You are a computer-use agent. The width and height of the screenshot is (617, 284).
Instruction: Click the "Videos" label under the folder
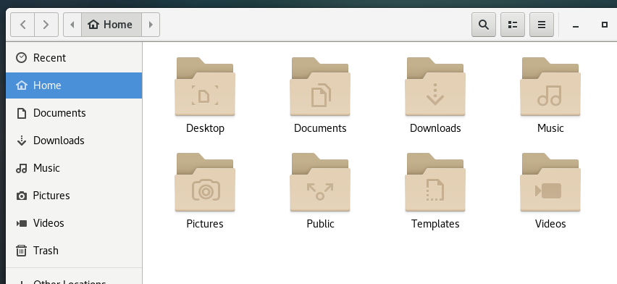click(x=550, y=224)
